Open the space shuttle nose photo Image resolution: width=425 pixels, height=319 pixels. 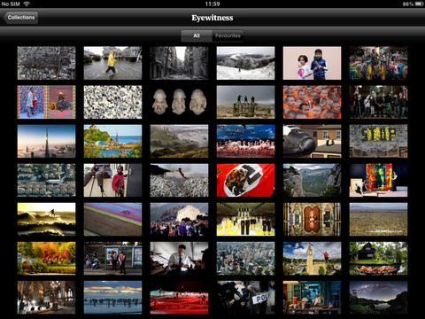(x=312, y=141)
